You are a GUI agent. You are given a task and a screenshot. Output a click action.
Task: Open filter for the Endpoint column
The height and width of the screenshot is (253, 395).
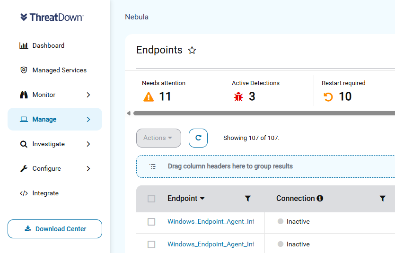coord(247,199)
